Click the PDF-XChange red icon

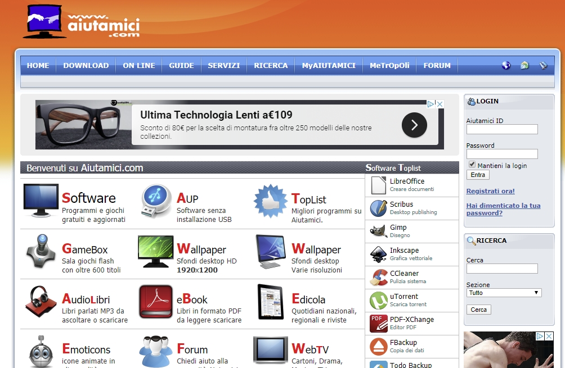[x=378, y=324]
